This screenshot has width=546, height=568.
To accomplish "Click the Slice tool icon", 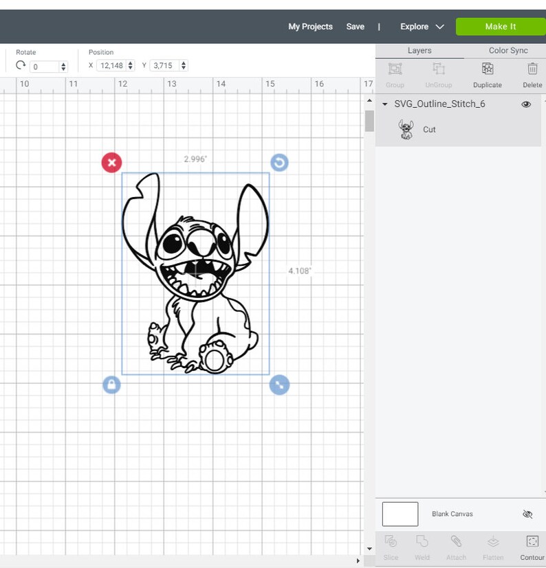I will point(391,541).
